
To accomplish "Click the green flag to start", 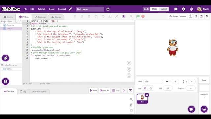I will coord(138,16).
